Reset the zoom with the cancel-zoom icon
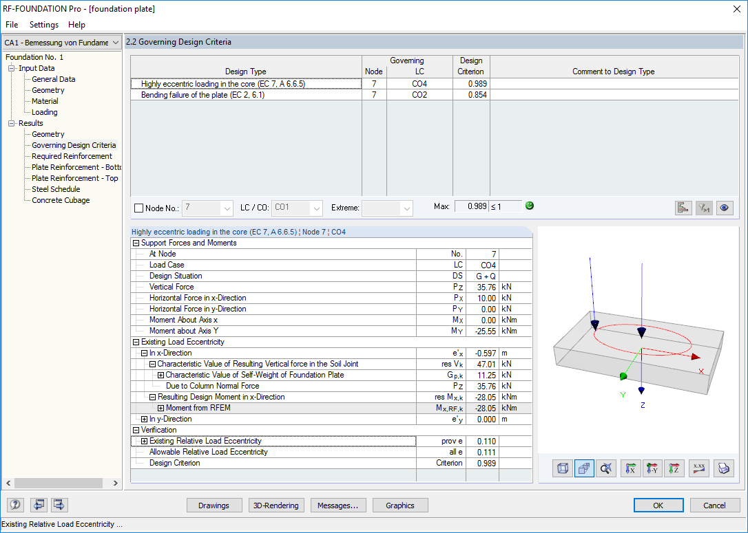The height and width of the screenshot is (533, 748). coord(605,468)
